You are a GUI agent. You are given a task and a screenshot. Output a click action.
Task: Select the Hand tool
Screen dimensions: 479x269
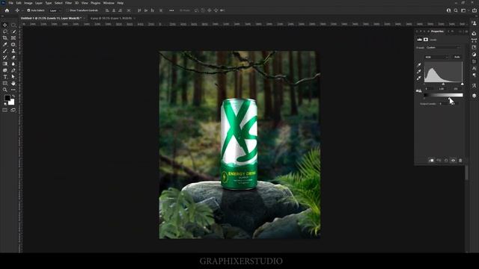[x=13, y=83]
